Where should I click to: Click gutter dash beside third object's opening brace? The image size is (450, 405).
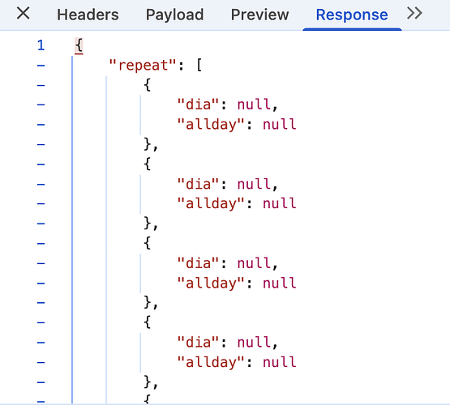pyautogui.click(x=41, y=244)
